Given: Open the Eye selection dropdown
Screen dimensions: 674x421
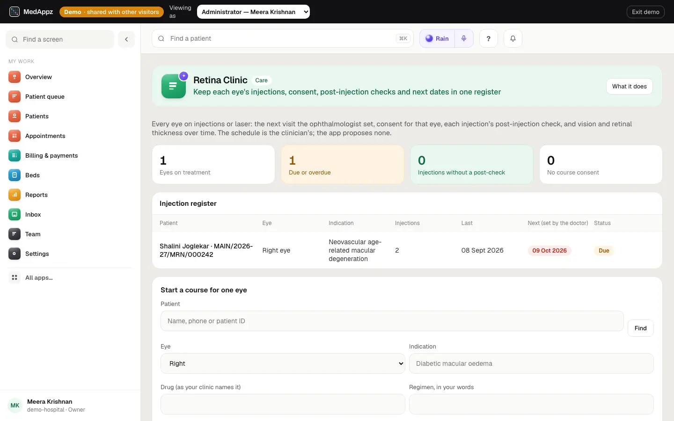Looking at the screenshot, I should pos(283,363).
